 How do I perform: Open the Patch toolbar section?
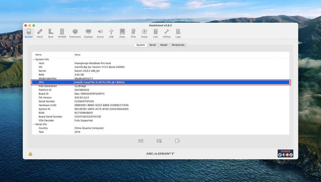pyautogui.click(x=40, y=33)
